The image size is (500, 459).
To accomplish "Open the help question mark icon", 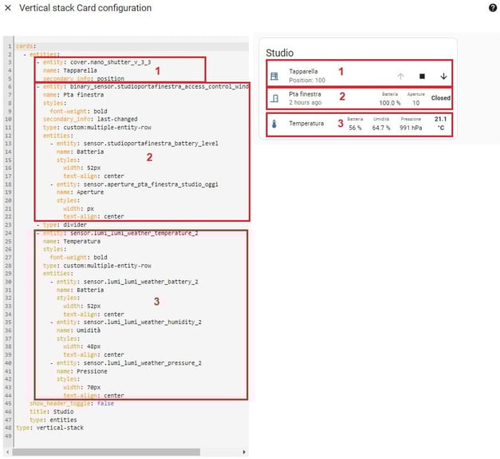I will coord(493,8).
